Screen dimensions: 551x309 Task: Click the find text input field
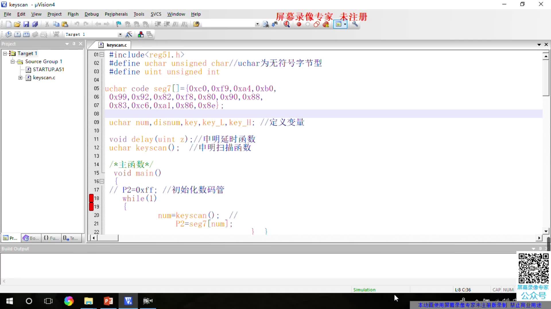click(x=228, y=24)
